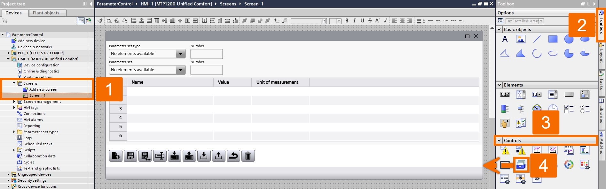The width and height of the screenshot is (606, 189).
Task: Align text center in toolbar
Action: (x=402, y=21)
